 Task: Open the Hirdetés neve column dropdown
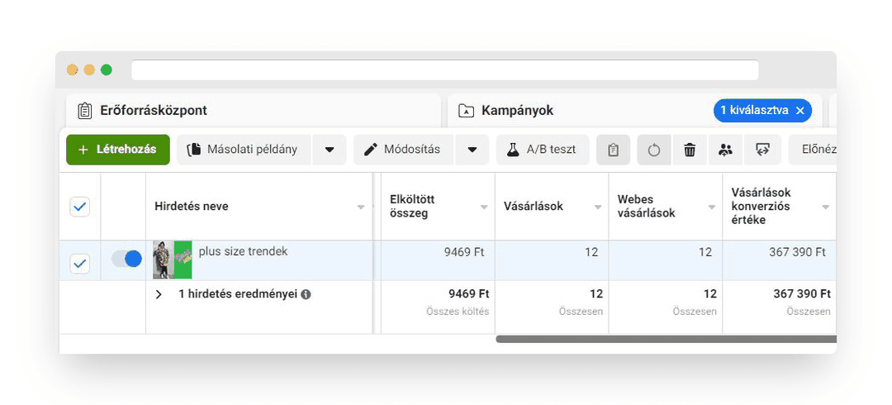coord(361,207)
